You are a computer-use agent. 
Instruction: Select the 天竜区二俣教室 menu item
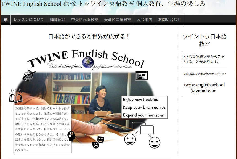pyautogui.click(x=118, y=20)
